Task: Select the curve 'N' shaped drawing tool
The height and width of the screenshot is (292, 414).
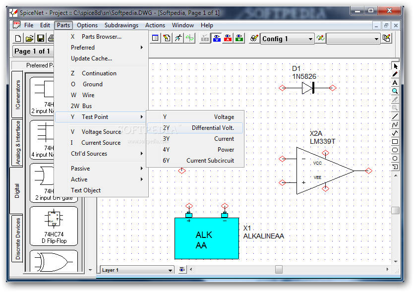Action: point(395,125)
